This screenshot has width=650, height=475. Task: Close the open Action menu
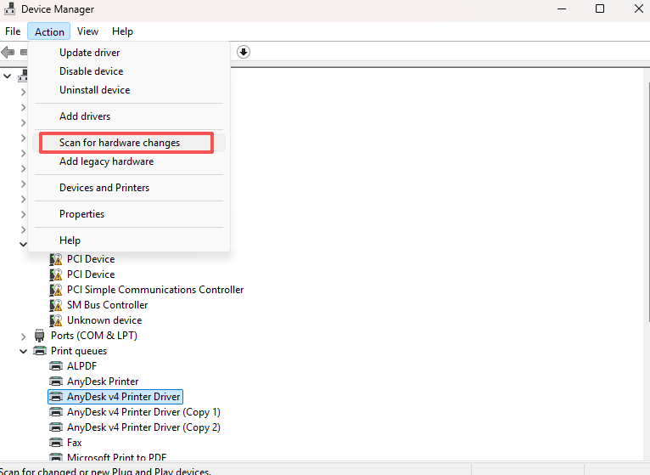click(x=49, y=31)
